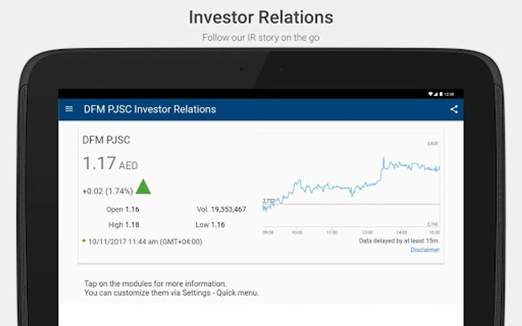Tap the 1.17 AED share price
This screenshot has height=326, width=522.
pyautogui.click(x=110, y=163)
